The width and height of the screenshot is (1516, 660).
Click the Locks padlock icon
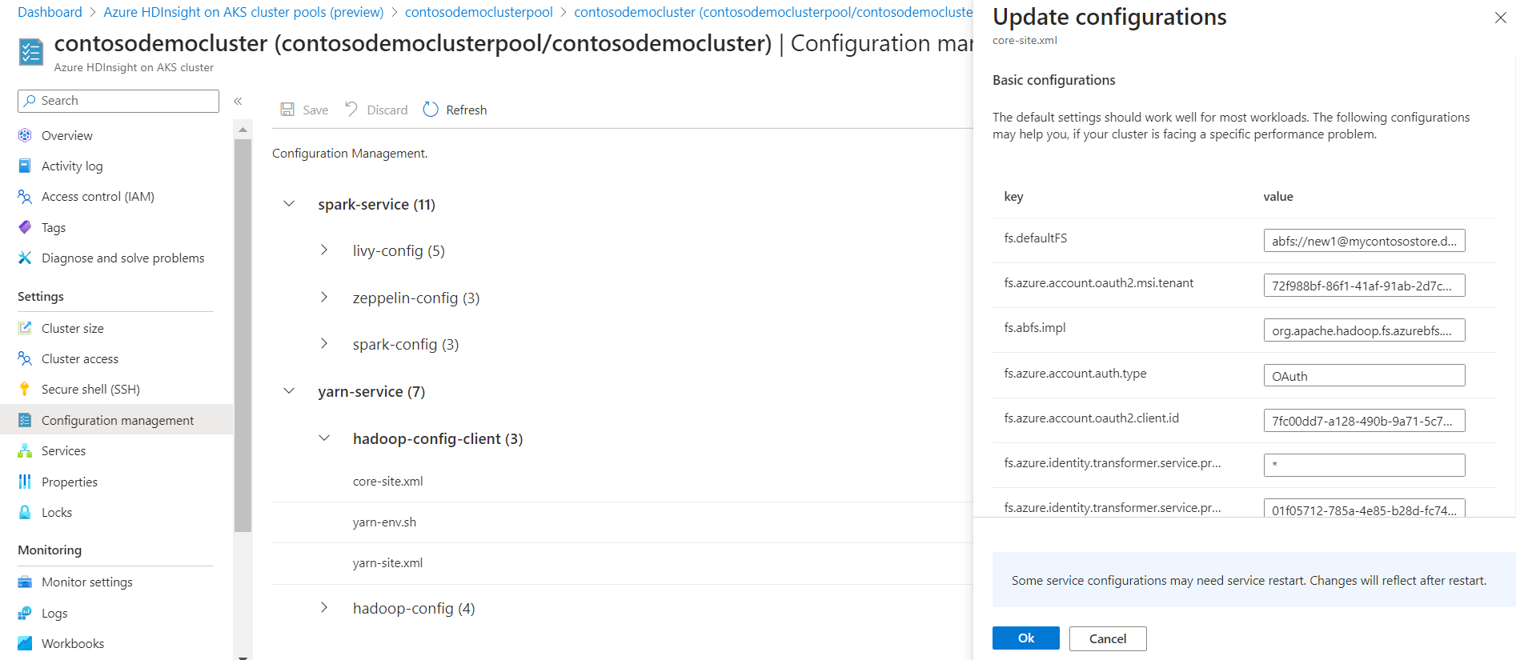click(x=25, y=512)
